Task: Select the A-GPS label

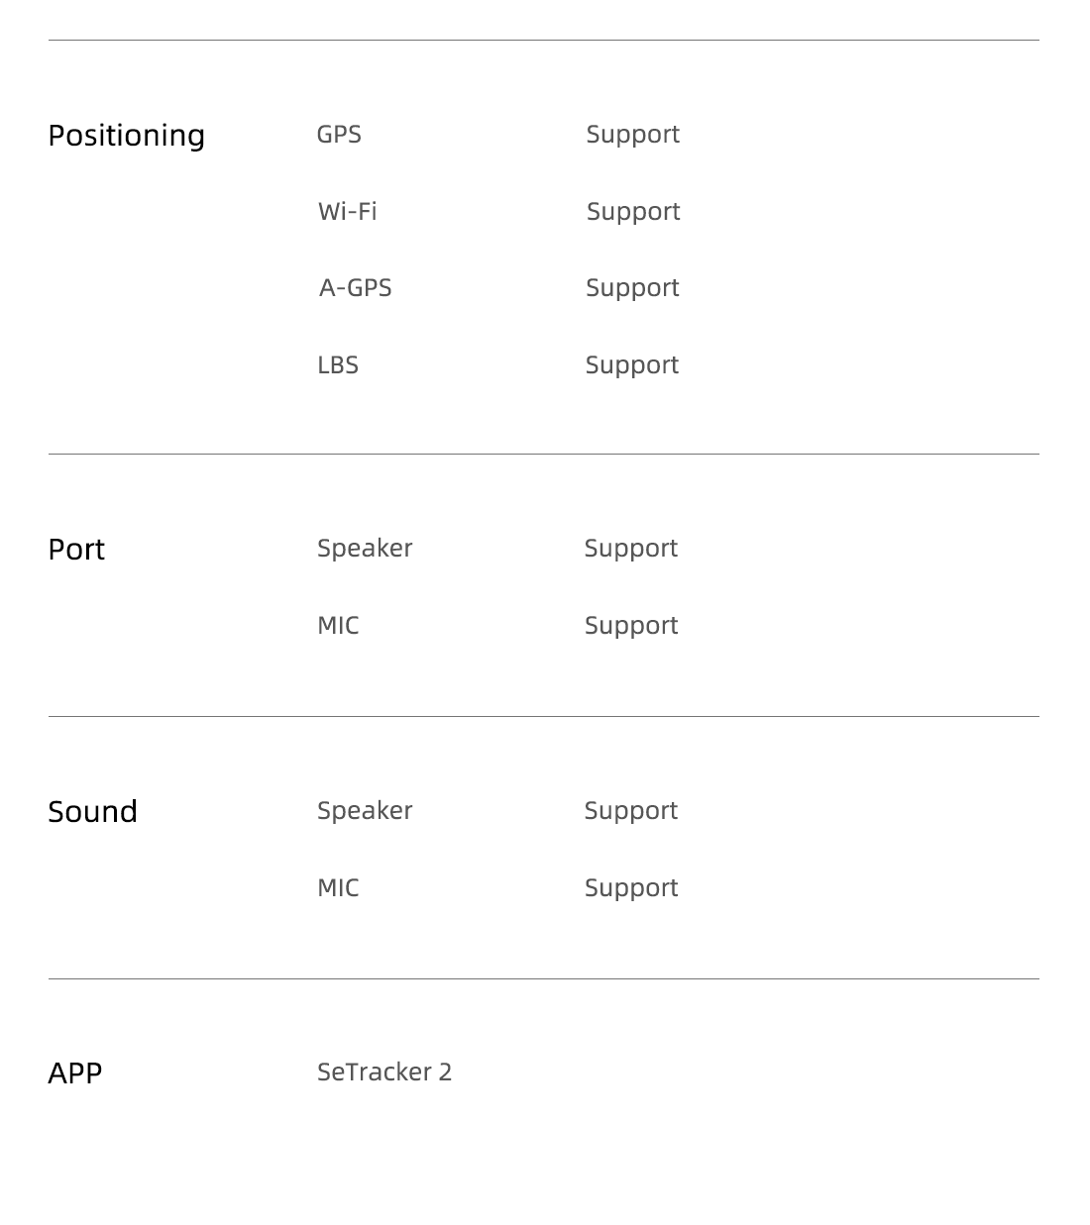Action: (356, 287)
